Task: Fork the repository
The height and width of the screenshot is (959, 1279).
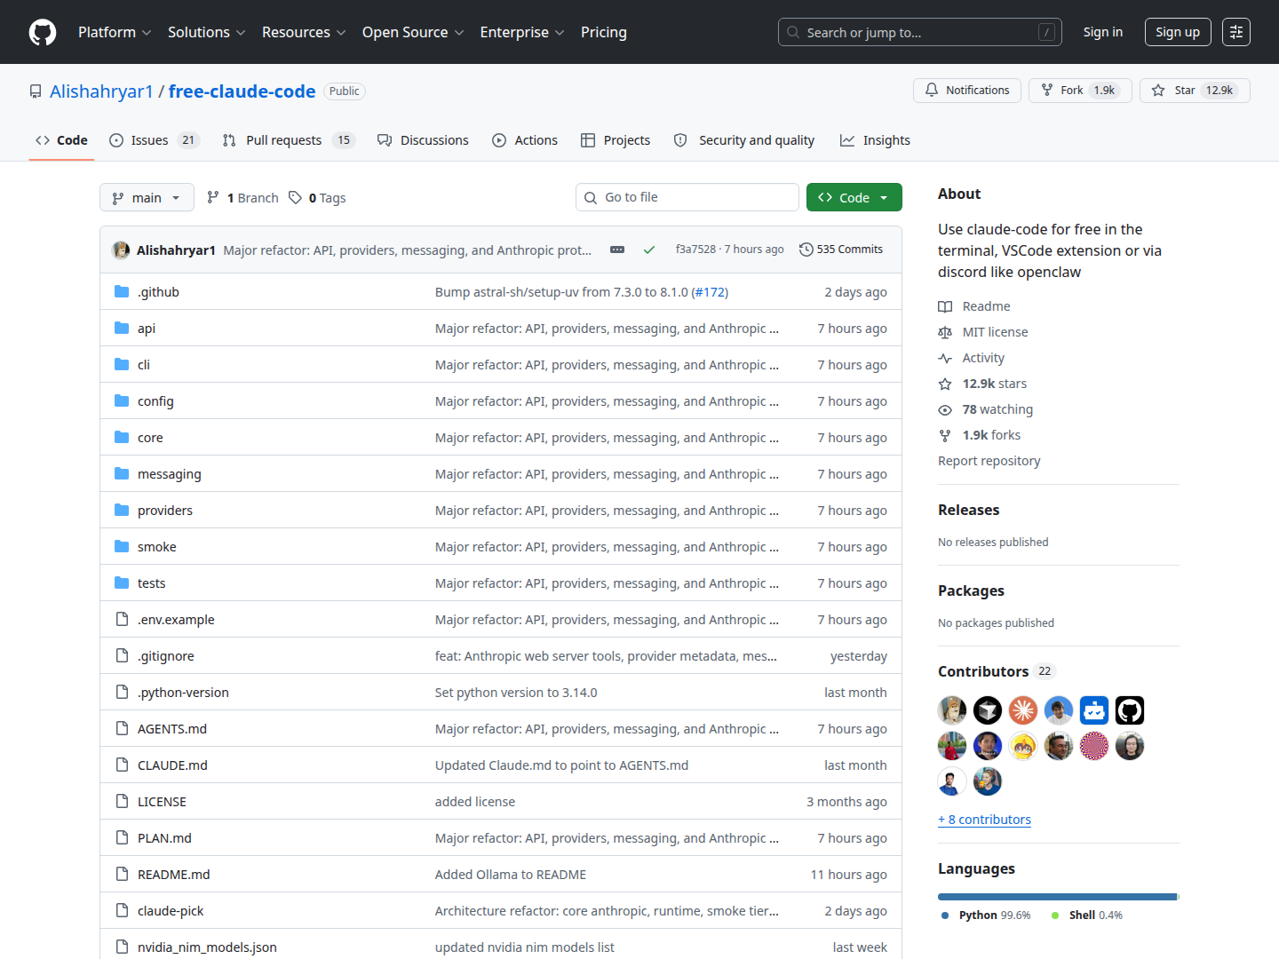Action: pyautogui.click(x=1080, y=91)
